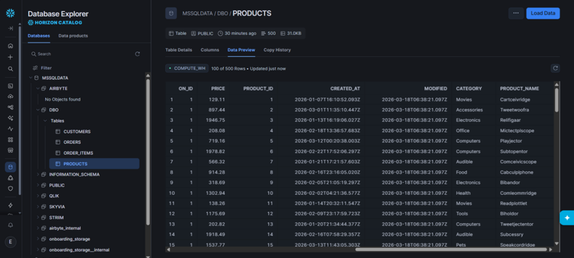This screenshot has height=258, width=574.
Task: Click the Load Data button
Action: coord(543,13)
